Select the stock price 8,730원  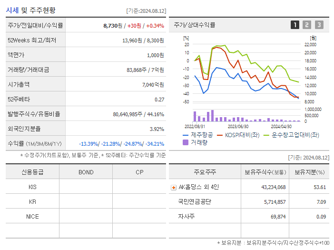tap(113, 26)
